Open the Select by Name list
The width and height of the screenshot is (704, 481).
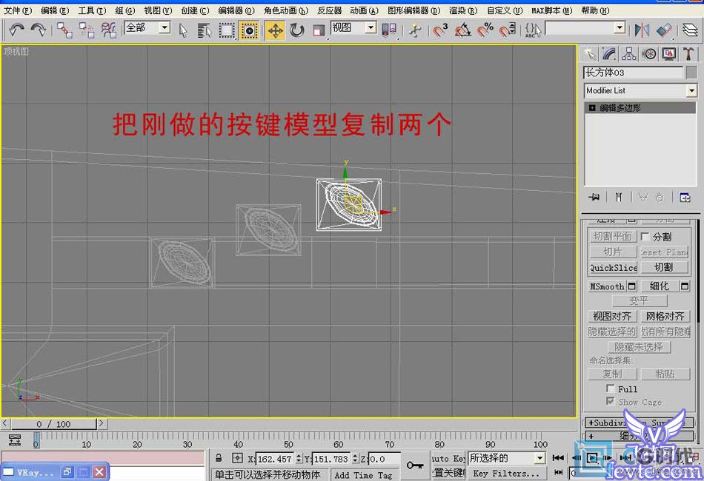click(205, 30)
